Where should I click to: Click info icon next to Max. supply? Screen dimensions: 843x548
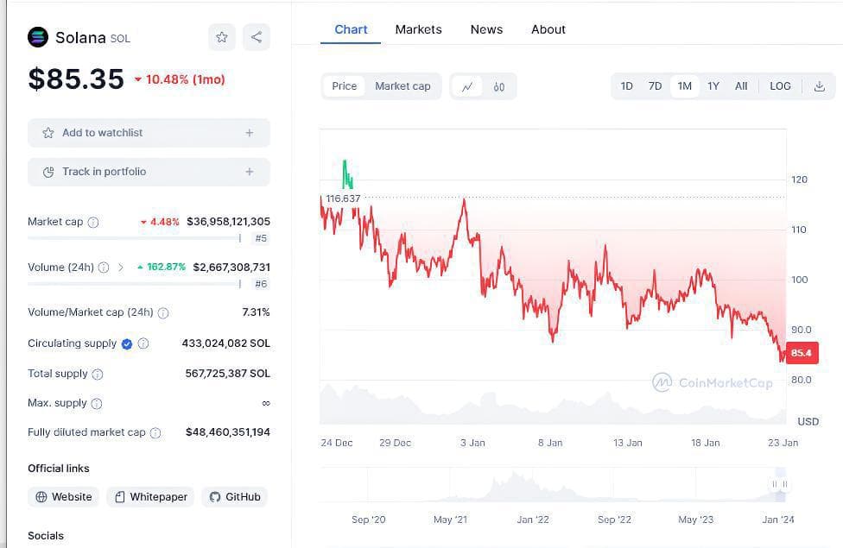(97, 403)
